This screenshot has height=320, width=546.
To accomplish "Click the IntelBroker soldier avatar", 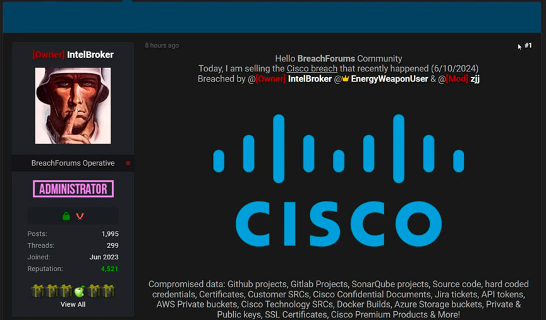I will (x=73, y=106).
